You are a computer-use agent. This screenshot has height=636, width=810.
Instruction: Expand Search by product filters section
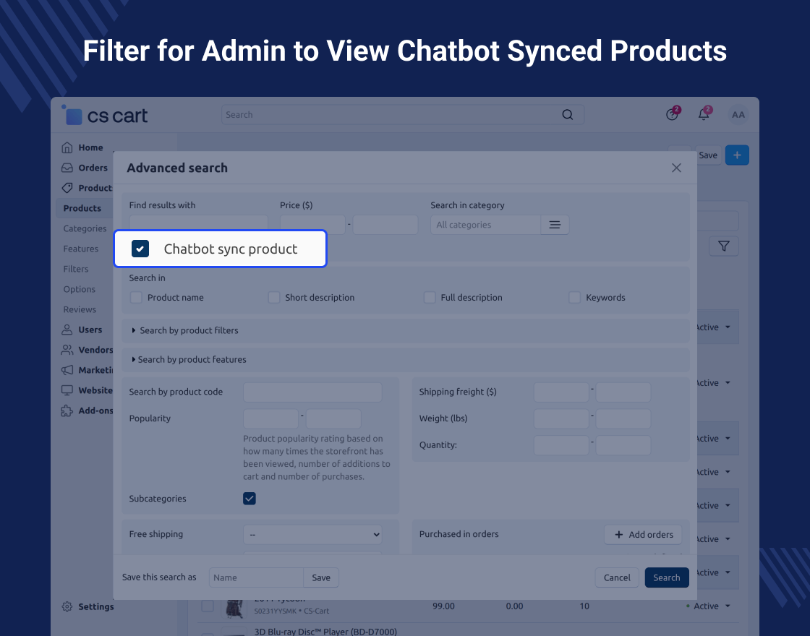(x=188, y=330)
